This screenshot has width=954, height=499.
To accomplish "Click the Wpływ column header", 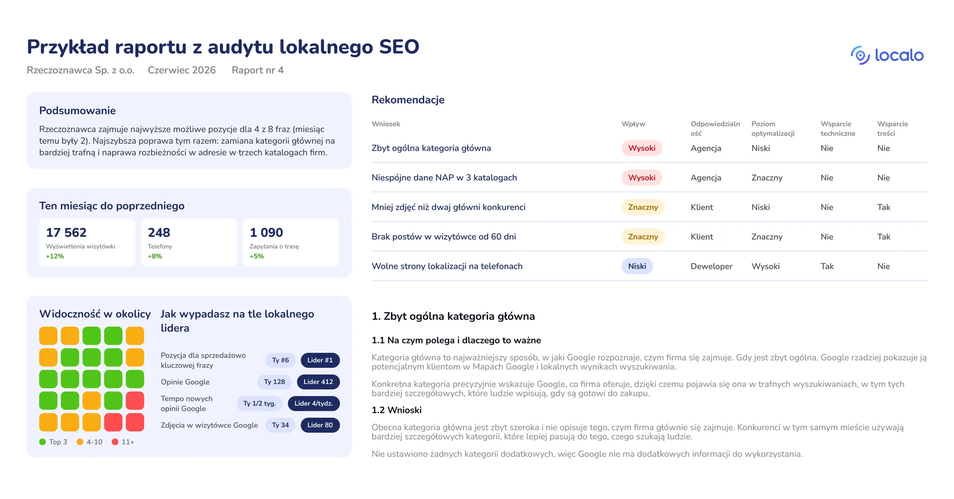I will coord(634,124).
